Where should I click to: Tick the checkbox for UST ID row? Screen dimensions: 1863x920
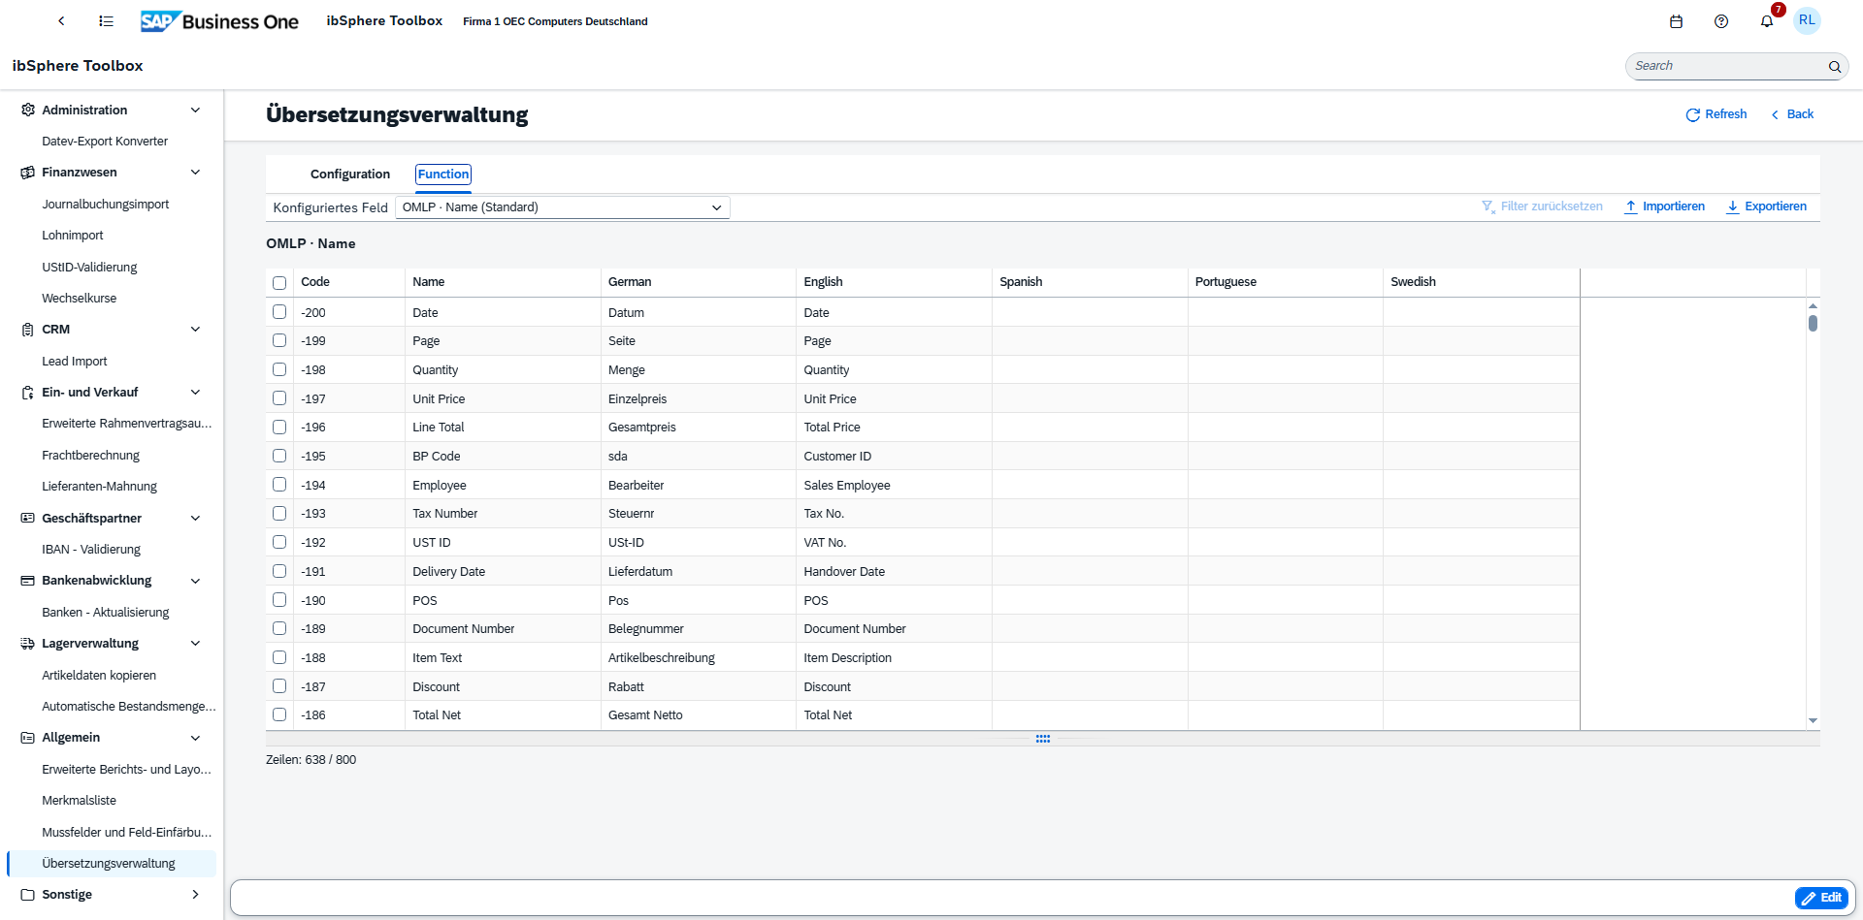(x=279, y=542)
